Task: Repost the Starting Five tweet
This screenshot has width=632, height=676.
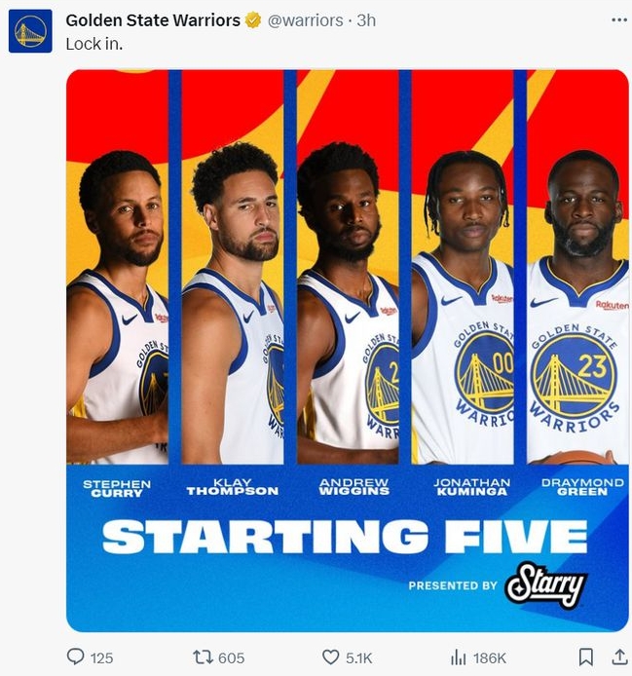Action: click(204, 657)
